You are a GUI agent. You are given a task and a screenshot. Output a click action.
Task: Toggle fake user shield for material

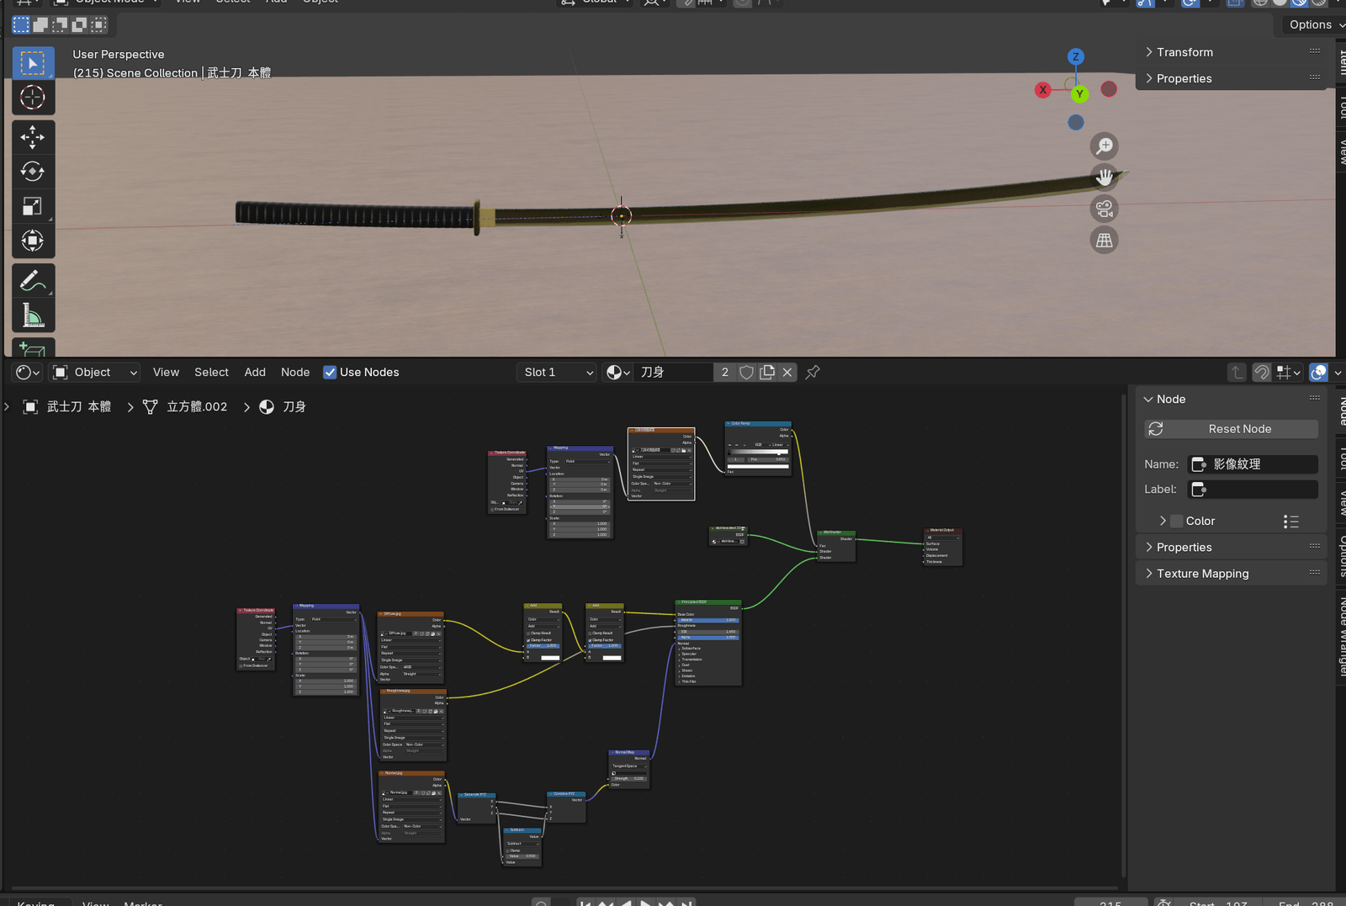point(746,373)
